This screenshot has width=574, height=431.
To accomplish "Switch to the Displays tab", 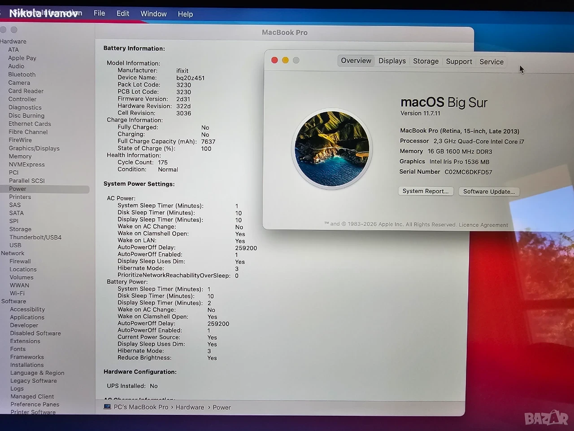I will (392, 61).
